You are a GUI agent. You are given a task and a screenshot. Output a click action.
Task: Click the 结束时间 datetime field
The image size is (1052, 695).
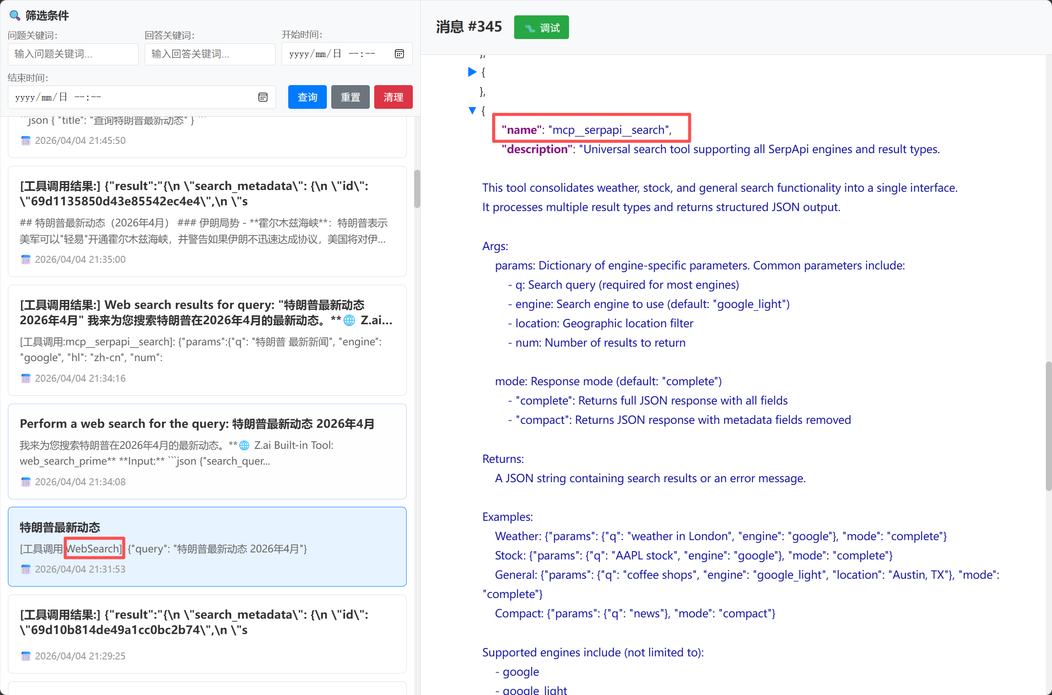[142, 97]
